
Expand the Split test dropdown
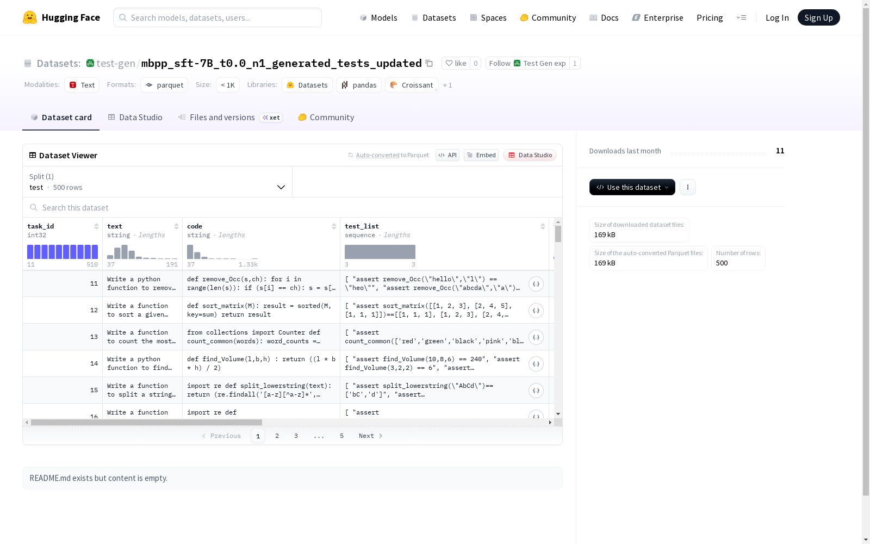pyautogui.click(x=158, y=182)
